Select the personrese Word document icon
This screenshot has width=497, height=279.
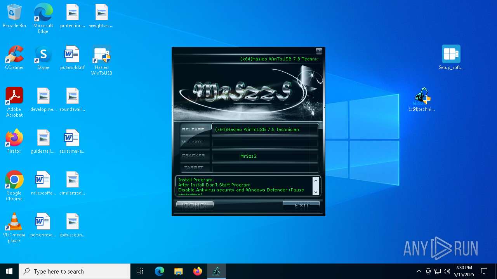coord(43,226)
